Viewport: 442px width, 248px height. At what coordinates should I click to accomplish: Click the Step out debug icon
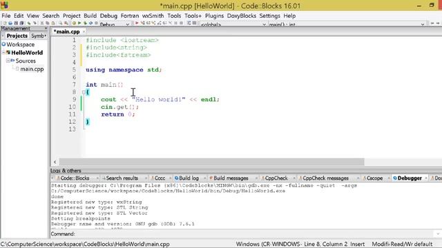[160, 23]
